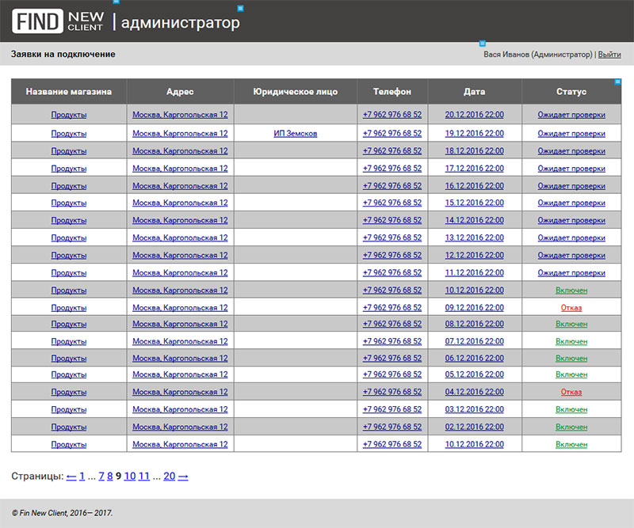Open the request dated 20.12.2016 22:00
Image resolution: width=634 pixels, height=528 pixels.
point(474,115)
